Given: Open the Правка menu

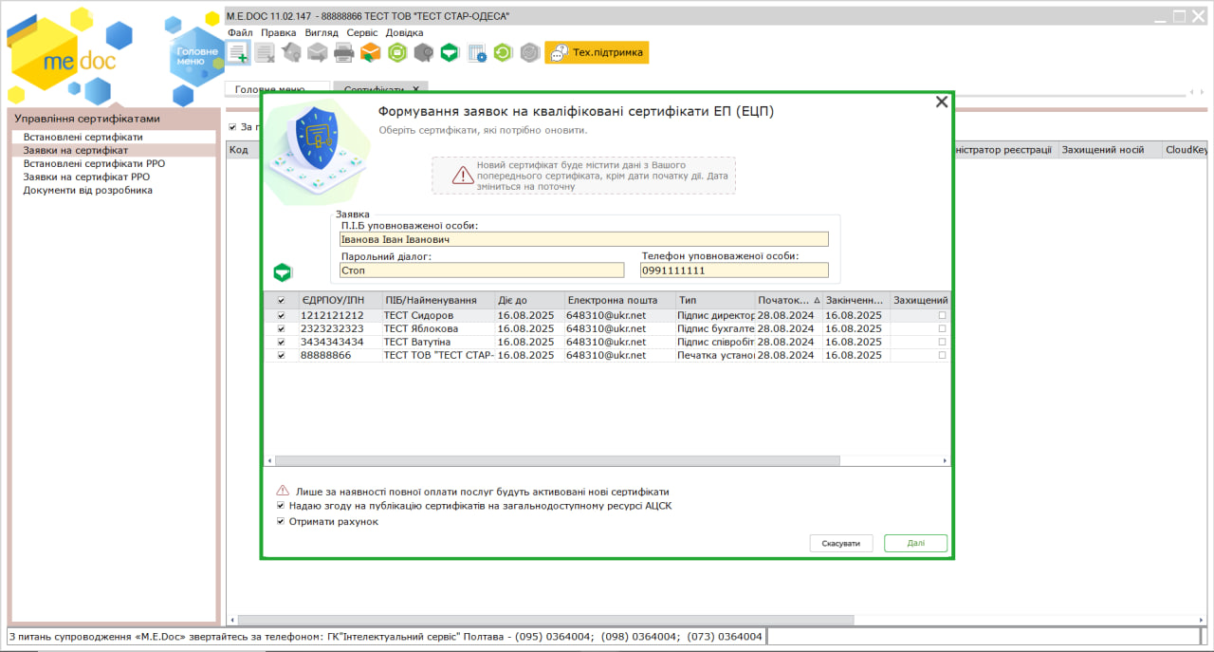Looking at the screenshot, I should [x=279, y=32].
